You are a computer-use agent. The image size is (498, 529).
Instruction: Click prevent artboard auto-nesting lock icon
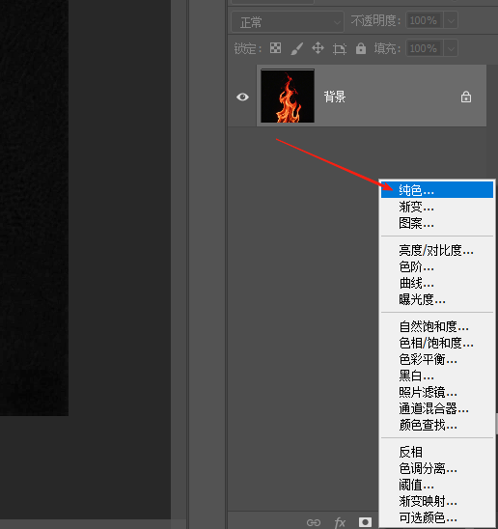340,49
